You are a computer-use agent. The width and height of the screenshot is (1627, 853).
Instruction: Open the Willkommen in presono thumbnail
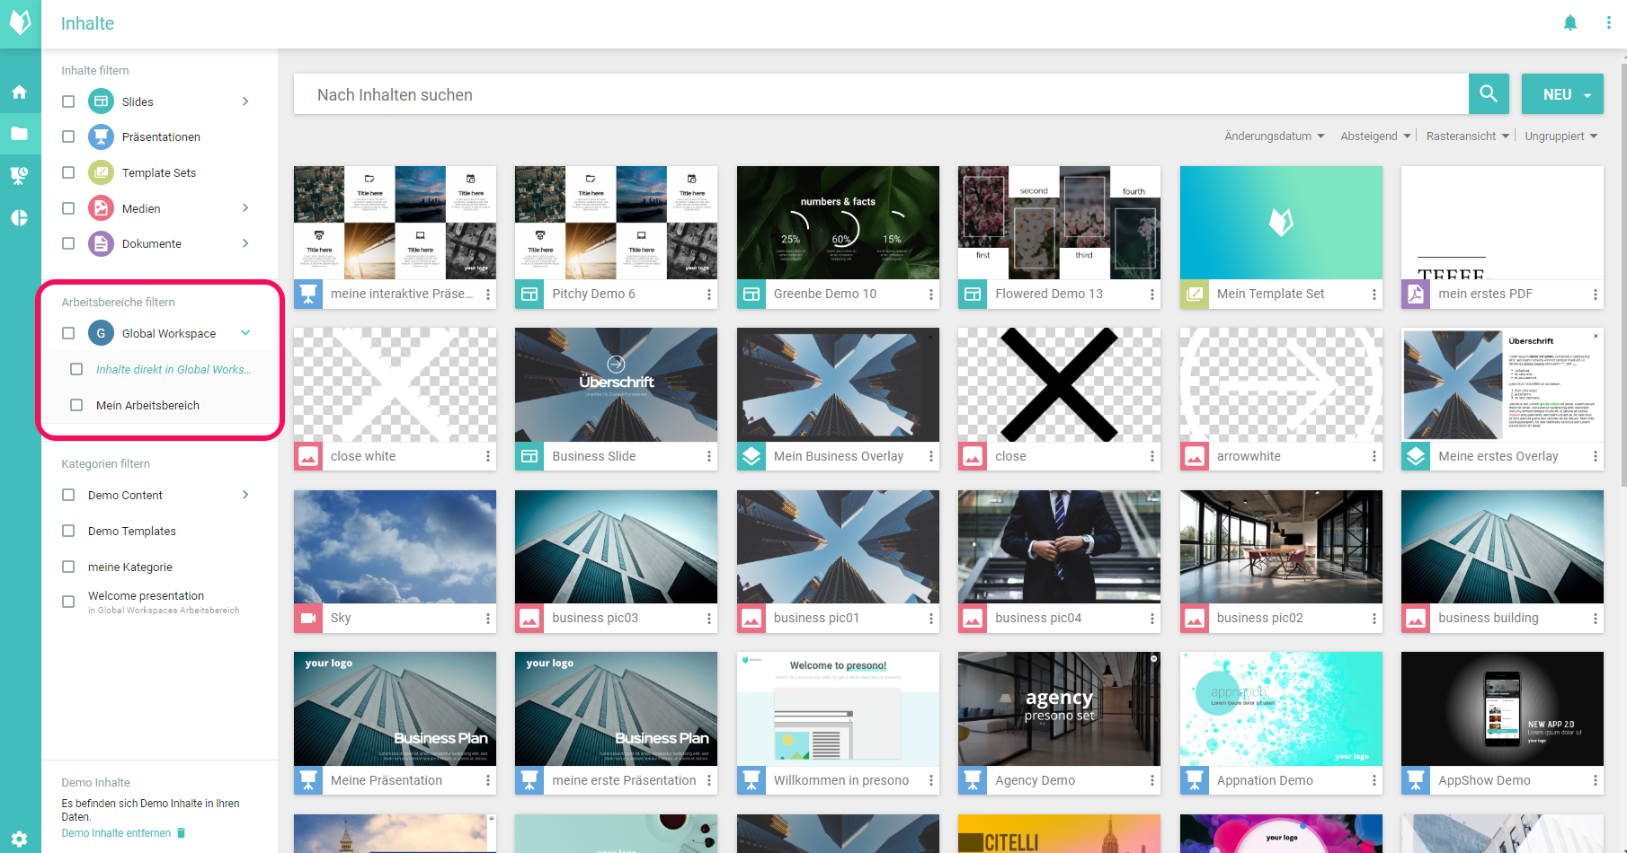click(x=838, y=708)
